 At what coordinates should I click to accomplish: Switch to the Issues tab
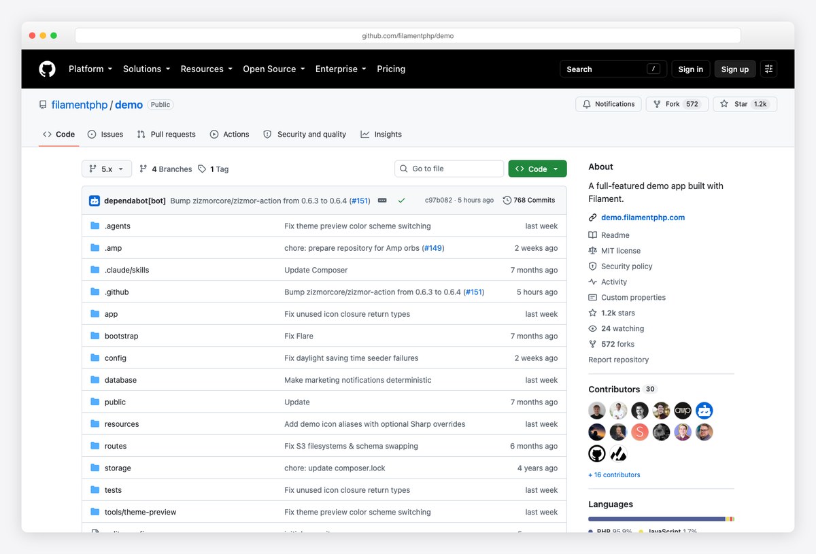click(105, 135)
